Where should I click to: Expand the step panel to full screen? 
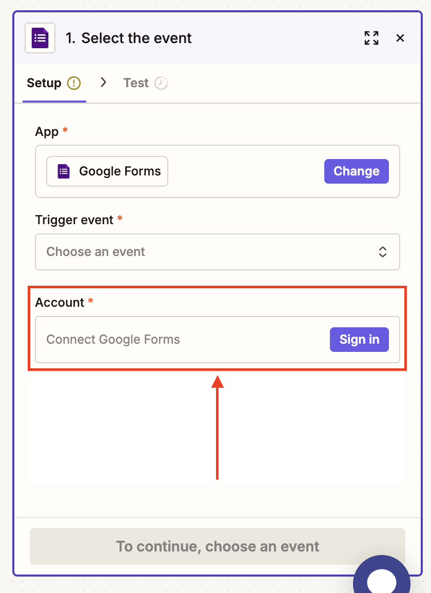point(371,38)
